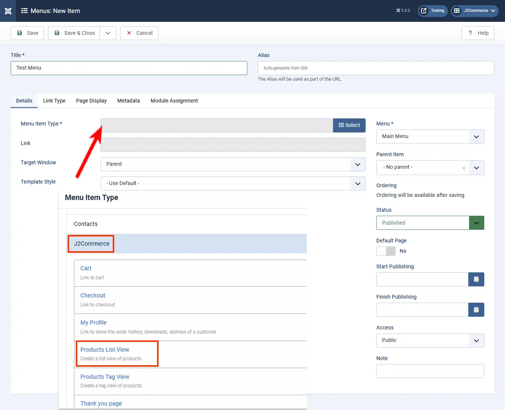Click the Alias input field

[376, 68]
